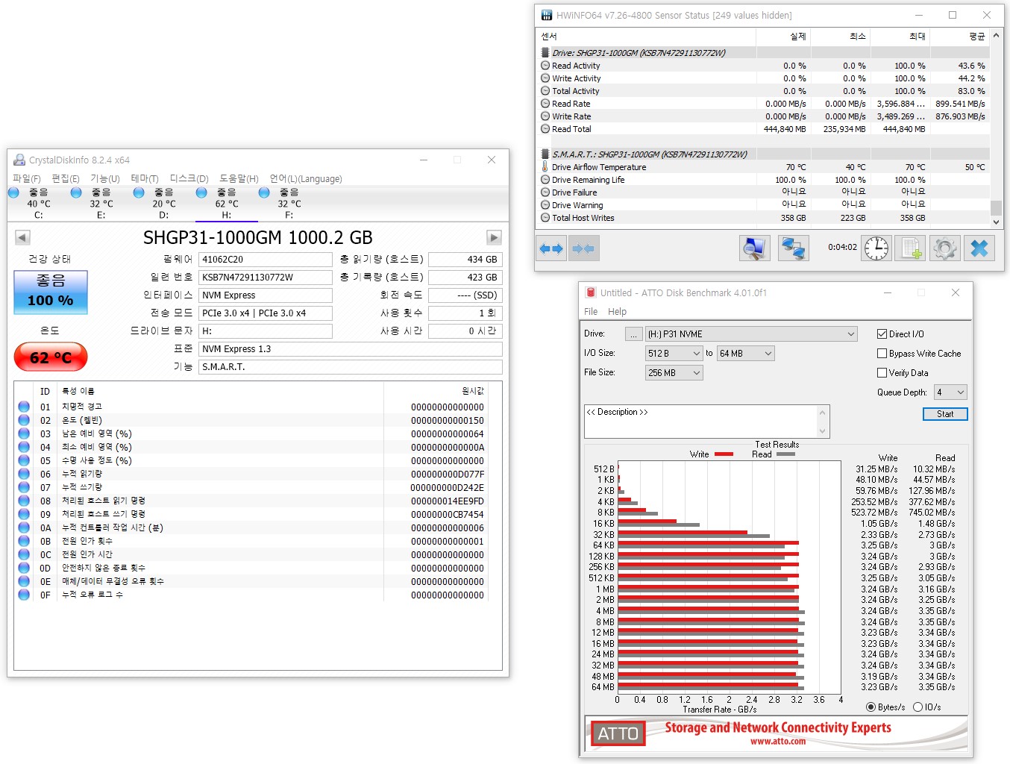Open 테마(T) menu in CrystalDiskInfo
Viewport: 1010px width, 764px height.
pos(145,179)
